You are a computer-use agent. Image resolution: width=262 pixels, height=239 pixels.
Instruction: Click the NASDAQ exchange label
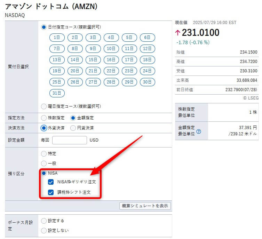15,15
